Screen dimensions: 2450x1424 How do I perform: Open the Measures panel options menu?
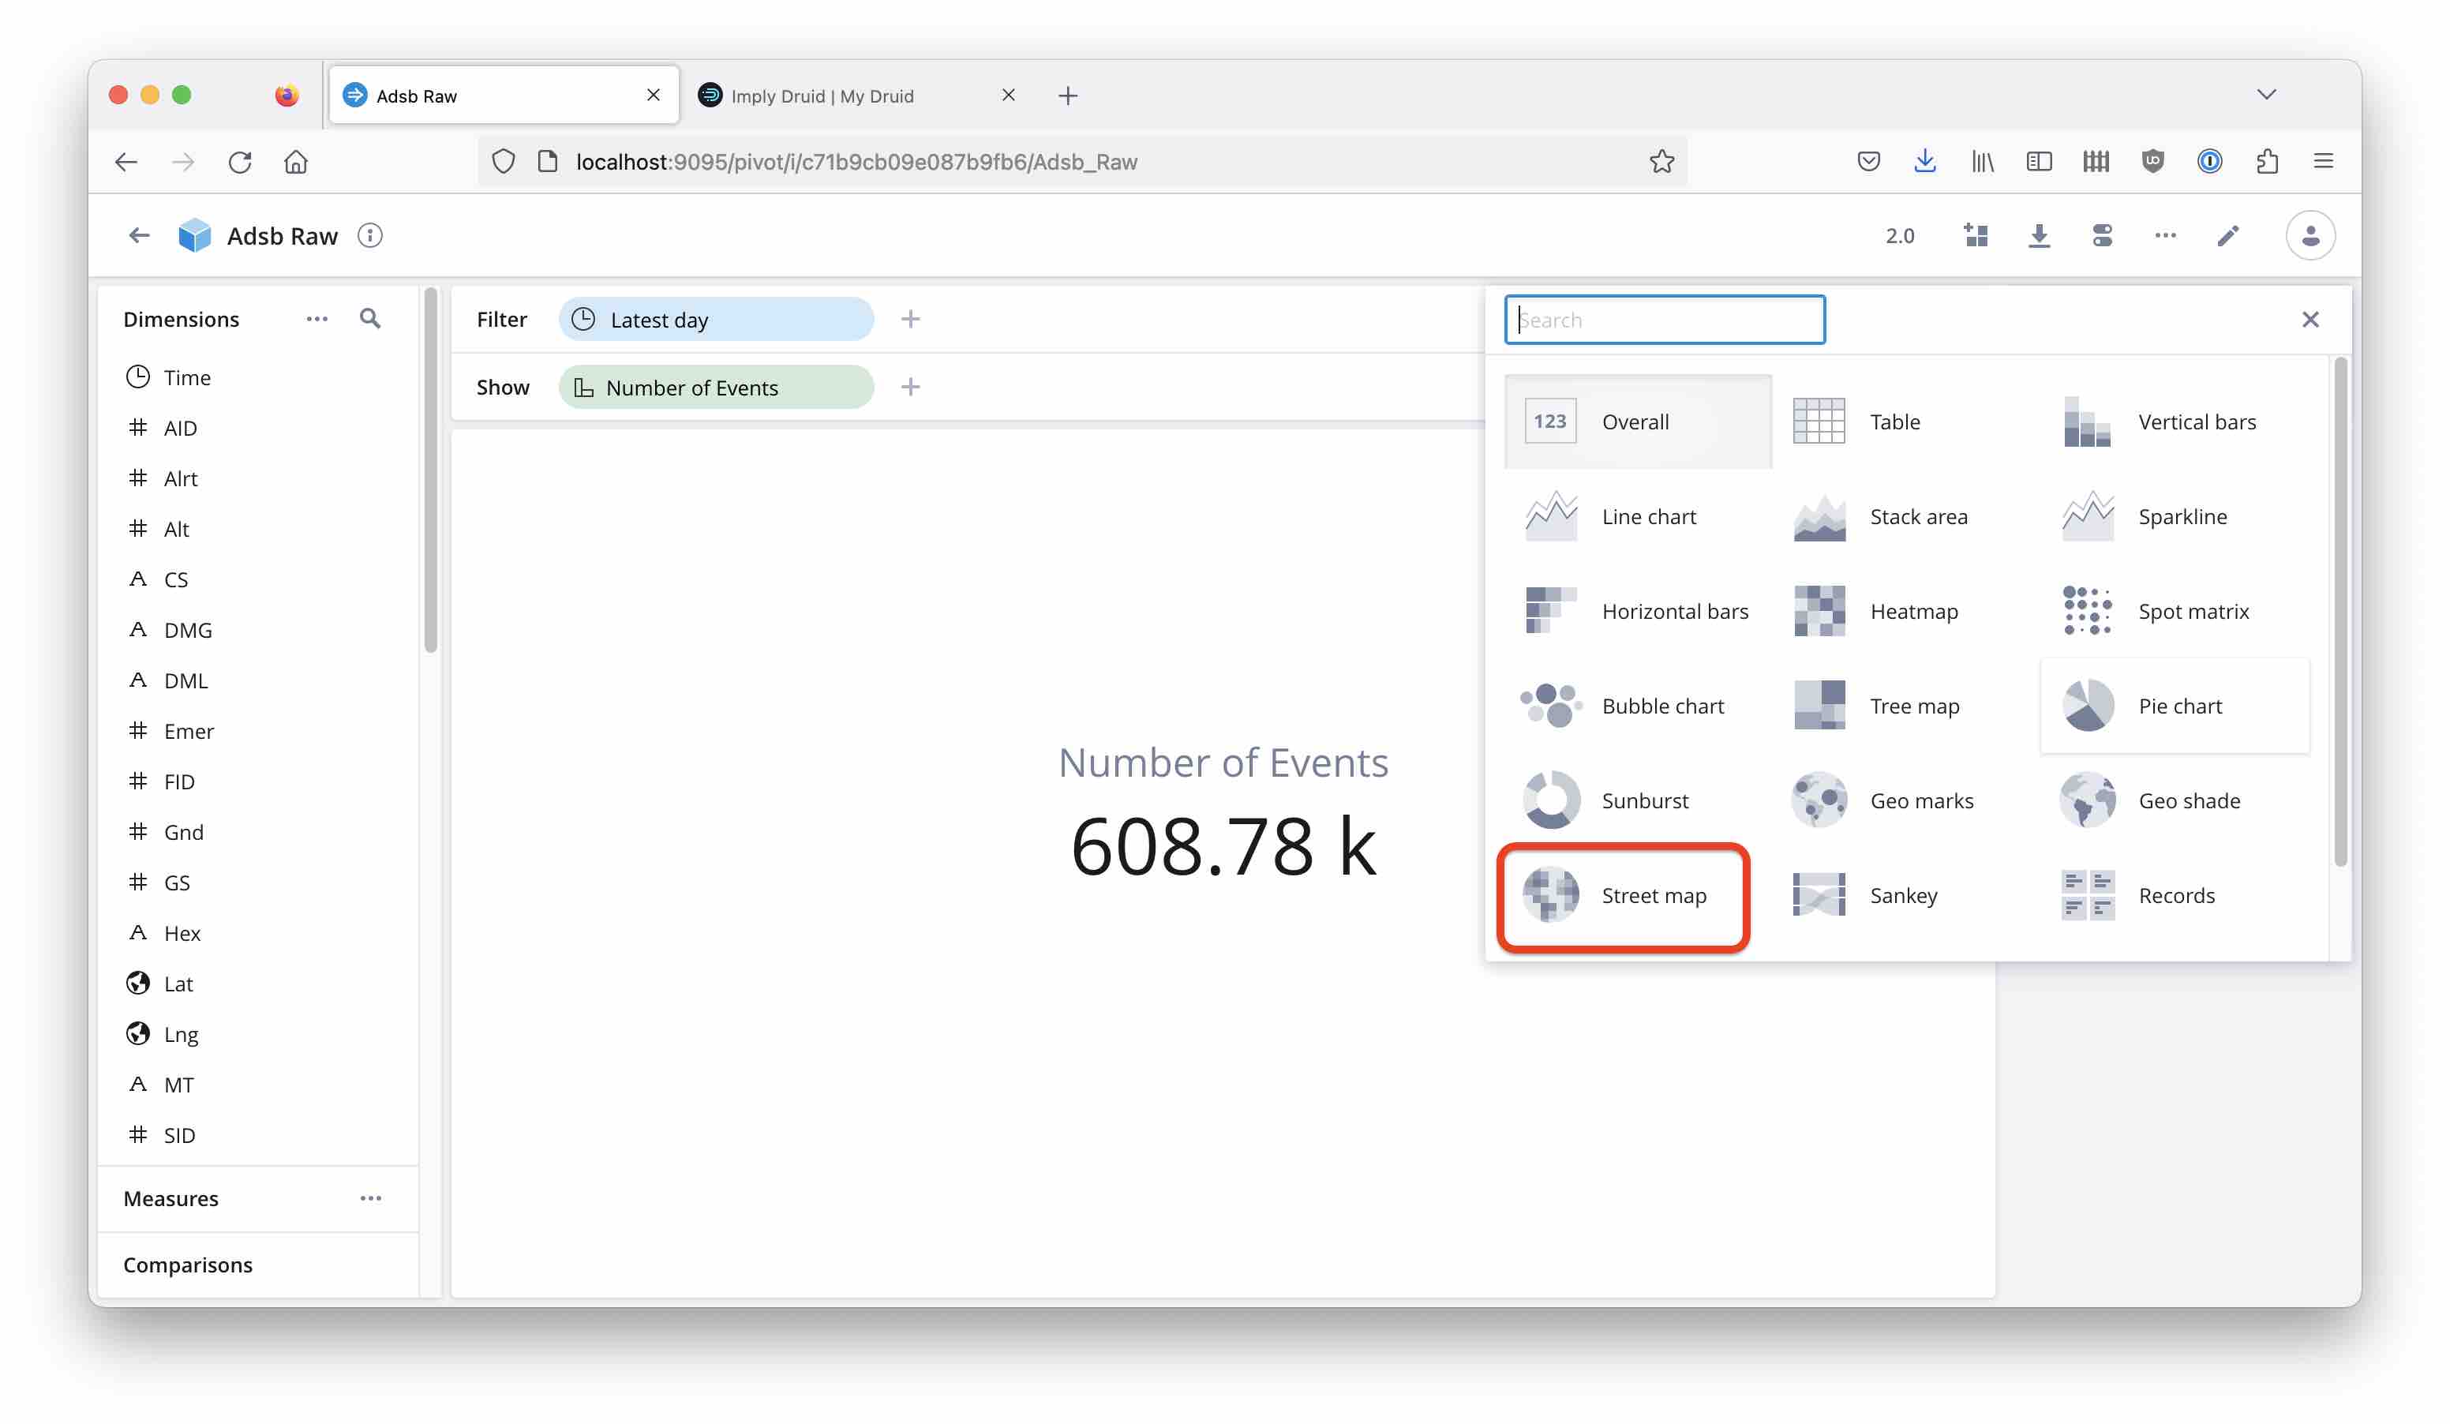370,1198
